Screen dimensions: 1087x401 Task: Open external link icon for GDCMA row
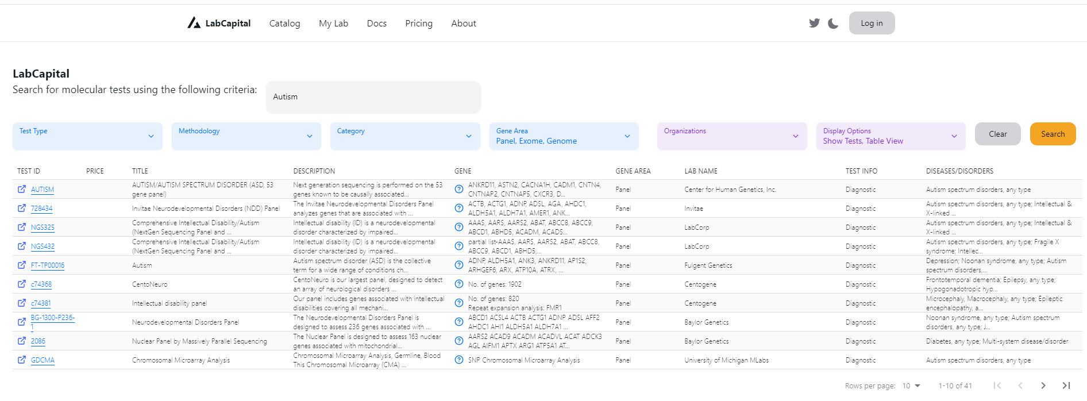tap(22, 360)
